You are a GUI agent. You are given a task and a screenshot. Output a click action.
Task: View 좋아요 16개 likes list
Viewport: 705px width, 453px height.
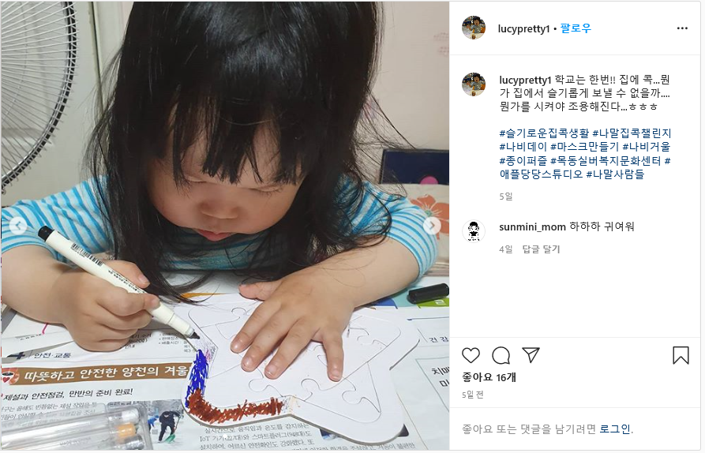click(x=489, y=377)
